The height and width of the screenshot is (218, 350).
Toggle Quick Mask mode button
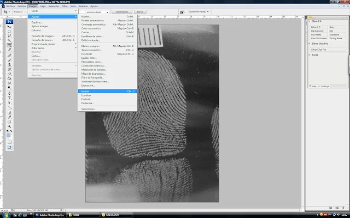(x=10, y=141)
